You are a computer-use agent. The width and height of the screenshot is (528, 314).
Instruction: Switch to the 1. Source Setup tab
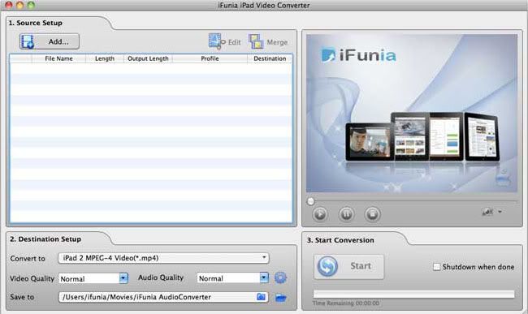[36, 23]
